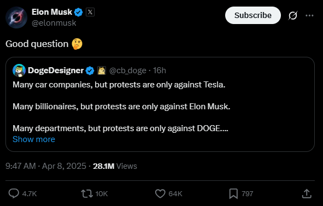Like the post with the heart icon

[160, 193]
